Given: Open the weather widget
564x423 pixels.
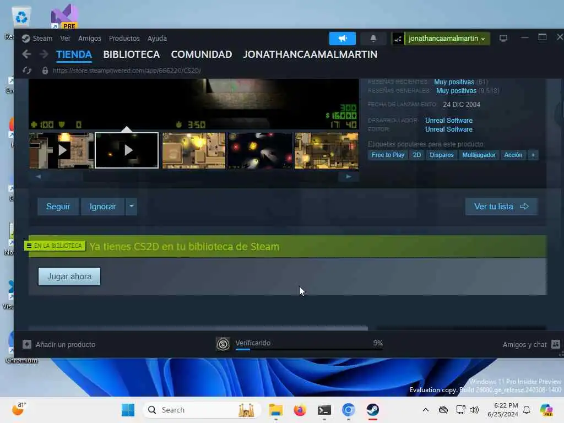Looking at the screenshot, I should (19, 409).
